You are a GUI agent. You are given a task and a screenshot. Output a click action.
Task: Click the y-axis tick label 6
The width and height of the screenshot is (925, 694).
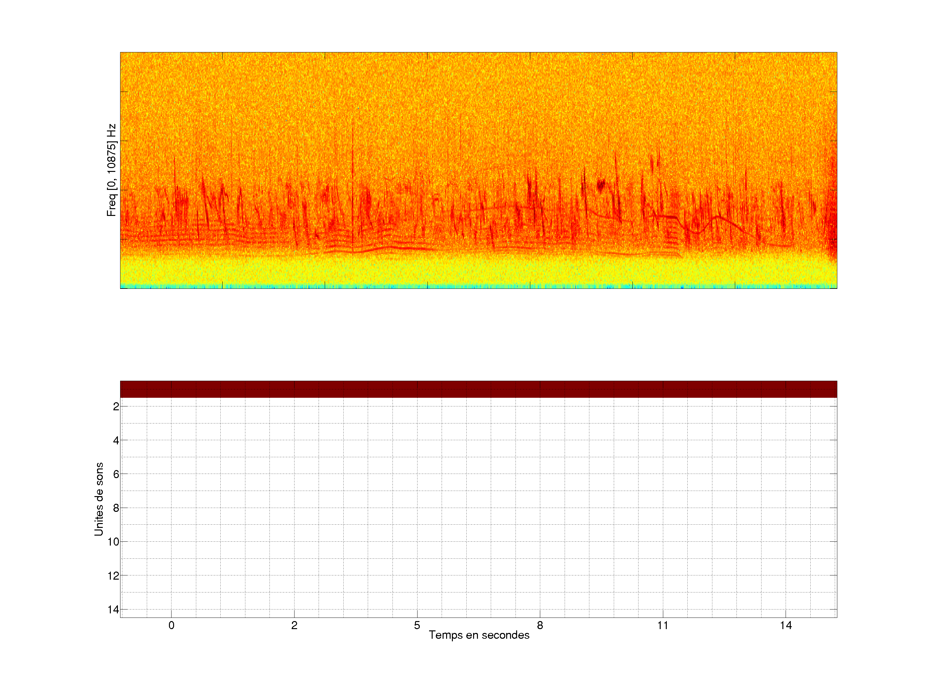pyautogui.click(x=116, y=474)
